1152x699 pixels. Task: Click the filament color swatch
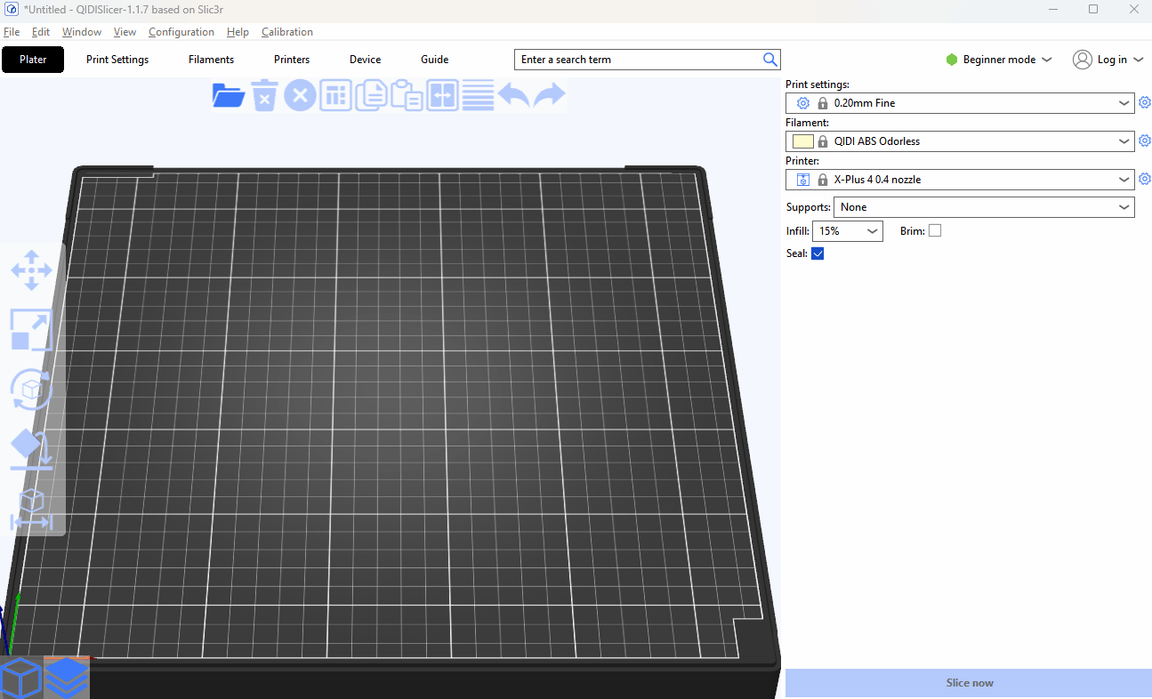(x=802, y=141)
